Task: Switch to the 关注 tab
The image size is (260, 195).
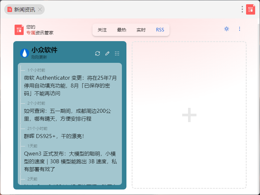Action: [x=102, y=30]
